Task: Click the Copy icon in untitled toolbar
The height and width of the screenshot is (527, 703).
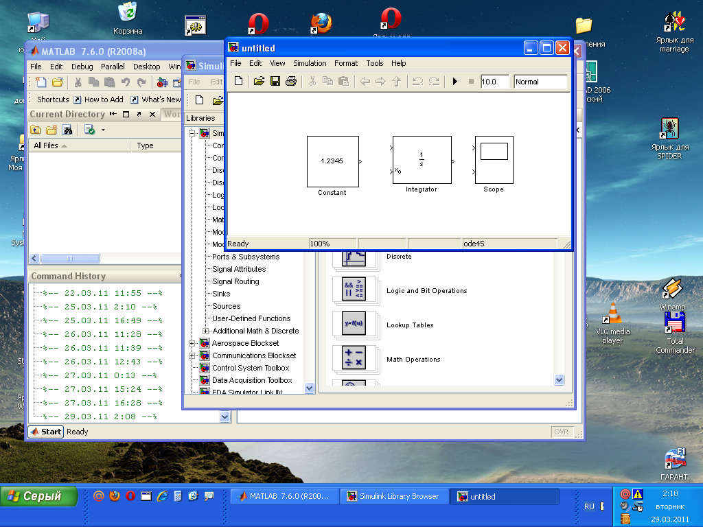Action: coord(327,81)
